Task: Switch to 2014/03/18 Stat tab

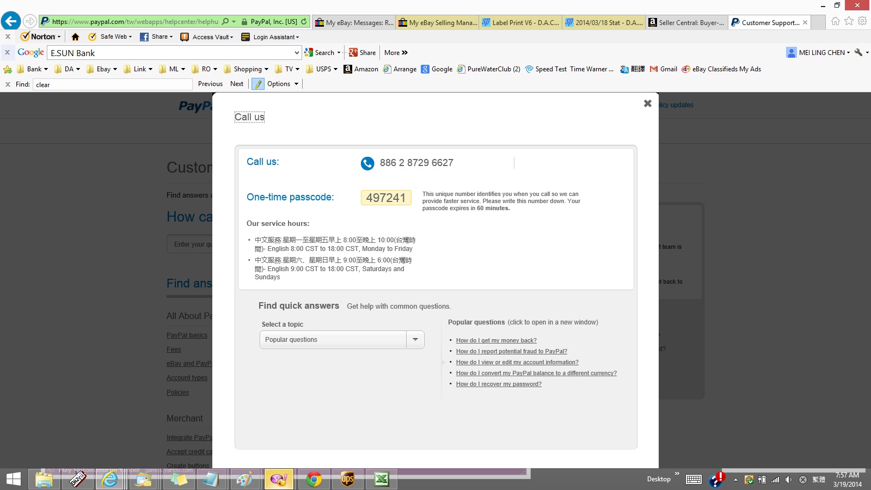Action: (x=604, y=22)
